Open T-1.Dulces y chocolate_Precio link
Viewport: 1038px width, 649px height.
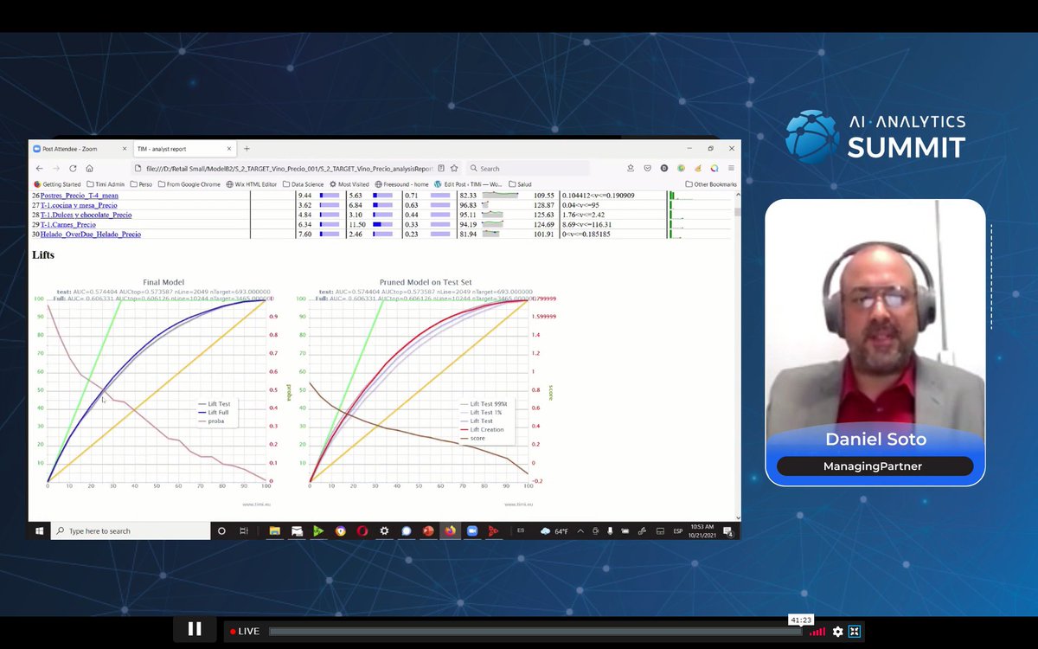tap(86, 215)
